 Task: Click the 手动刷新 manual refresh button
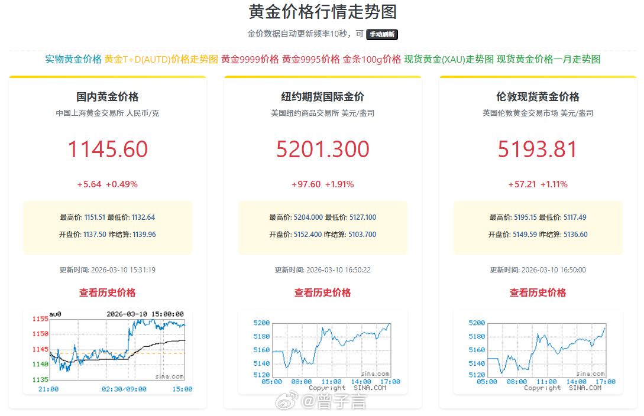tap(382, 35)
